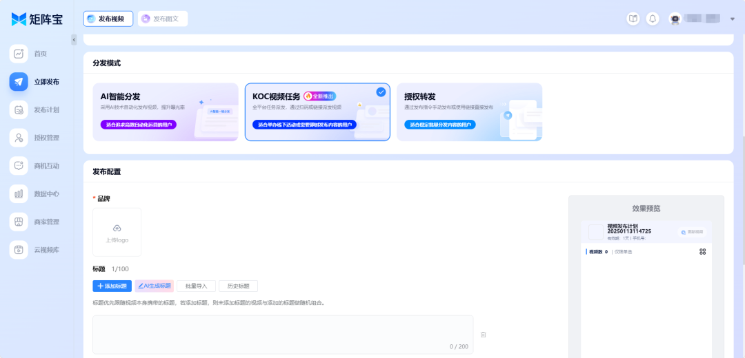Click the 发布配置 section heading
This screenshot has height=358, width=745.
coord(106,171)
